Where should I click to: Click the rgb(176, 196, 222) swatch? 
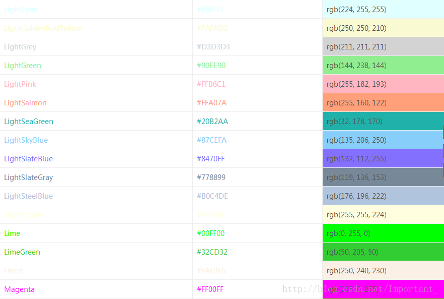tap(384, 196)
